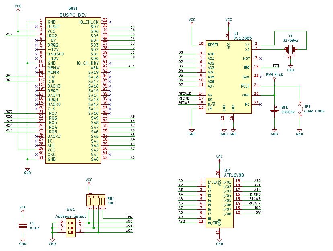This screenshot has height=251, width=333.
Task: Click the 32768Hz crystal value
Action: [x=290, y=40]
